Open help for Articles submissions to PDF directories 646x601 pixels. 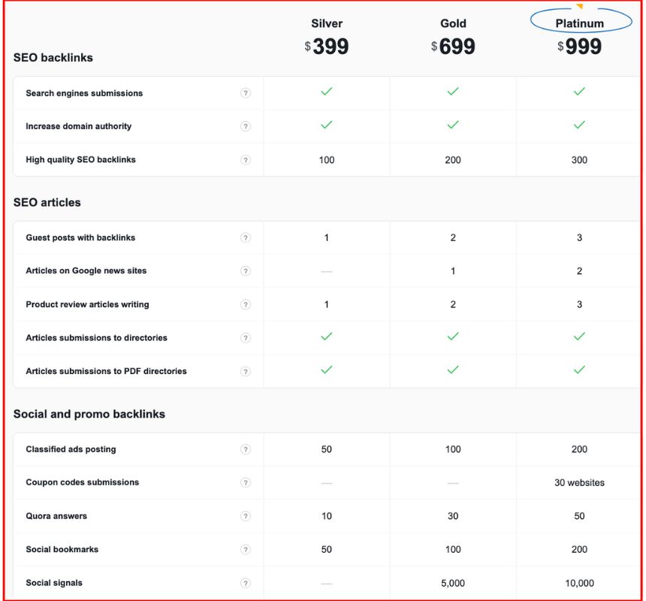[x=245, y=371]
